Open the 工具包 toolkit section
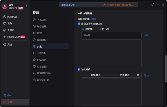The height and width of the screenshot is (107, 167). [x=11, y=30]
